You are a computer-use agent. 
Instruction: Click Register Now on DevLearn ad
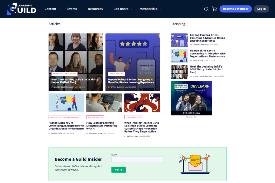tap(191, 113)
